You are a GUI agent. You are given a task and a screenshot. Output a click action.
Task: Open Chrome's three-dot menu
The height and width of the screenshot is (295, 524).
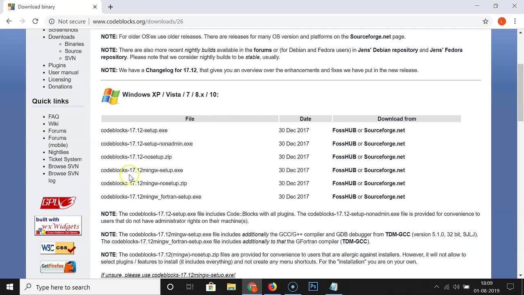click(515, 21)
